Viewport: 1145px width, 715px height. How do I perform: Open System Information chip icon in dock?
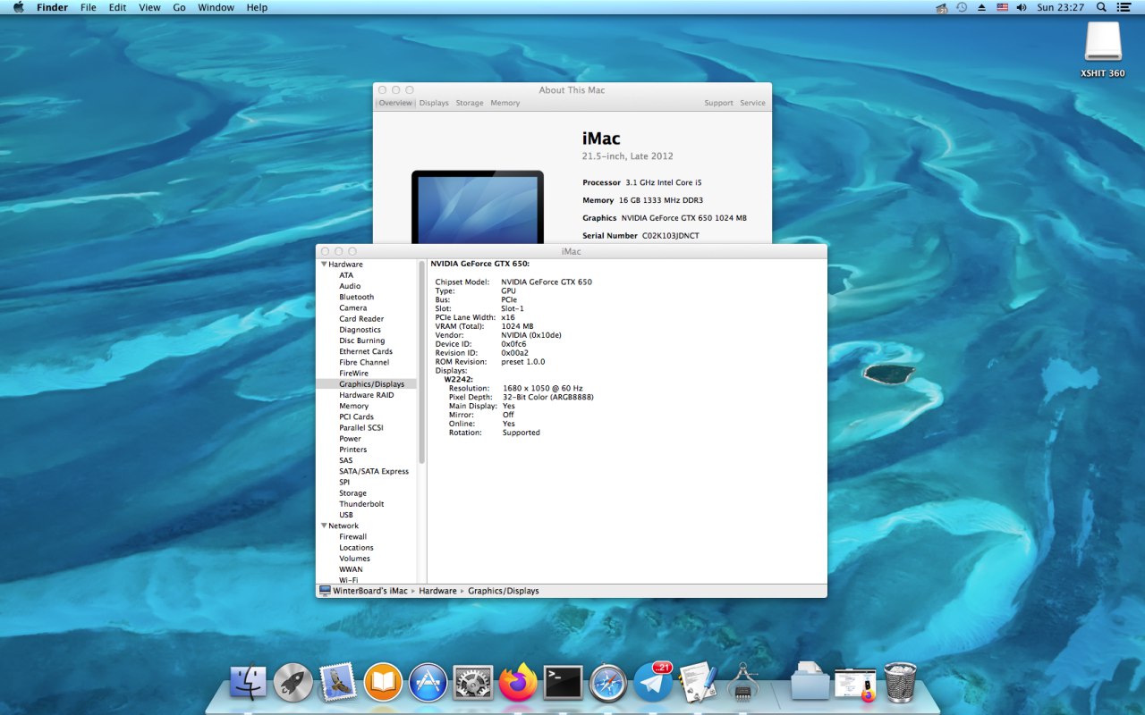pos(743,683)
